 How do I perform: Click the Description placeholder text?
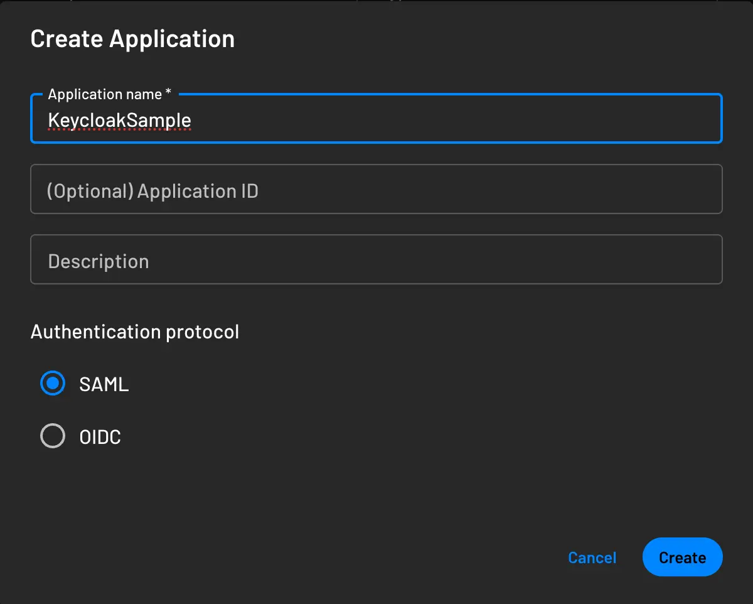point(99,261)
